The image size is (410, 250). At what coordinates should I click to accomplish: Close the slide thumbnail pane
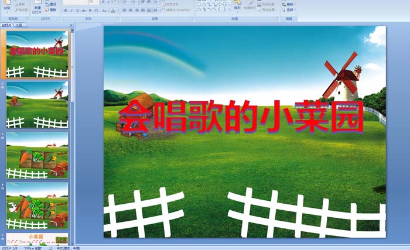coord(71,25)
